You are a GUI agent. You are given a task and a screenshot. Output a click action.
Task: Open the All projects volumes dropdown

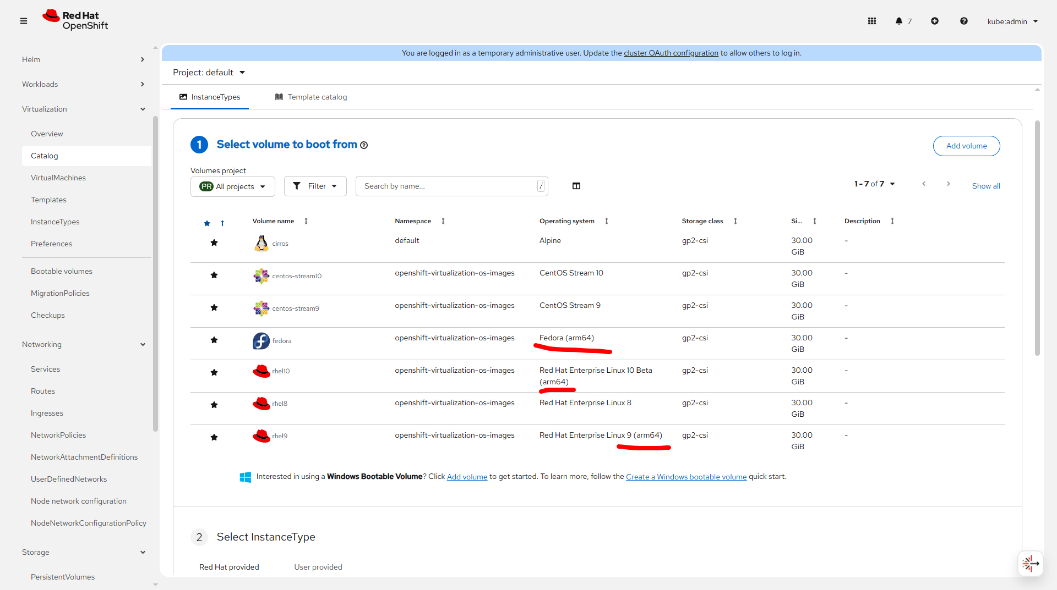[233, 186]
